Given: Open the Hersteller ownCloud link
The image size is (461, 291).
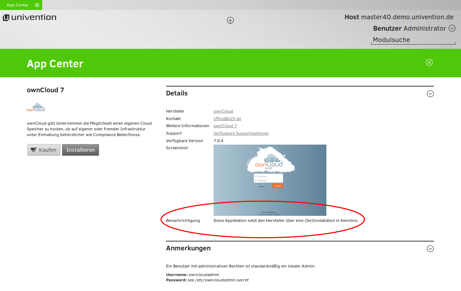Looking at the screenshot, I should (223, 111).
